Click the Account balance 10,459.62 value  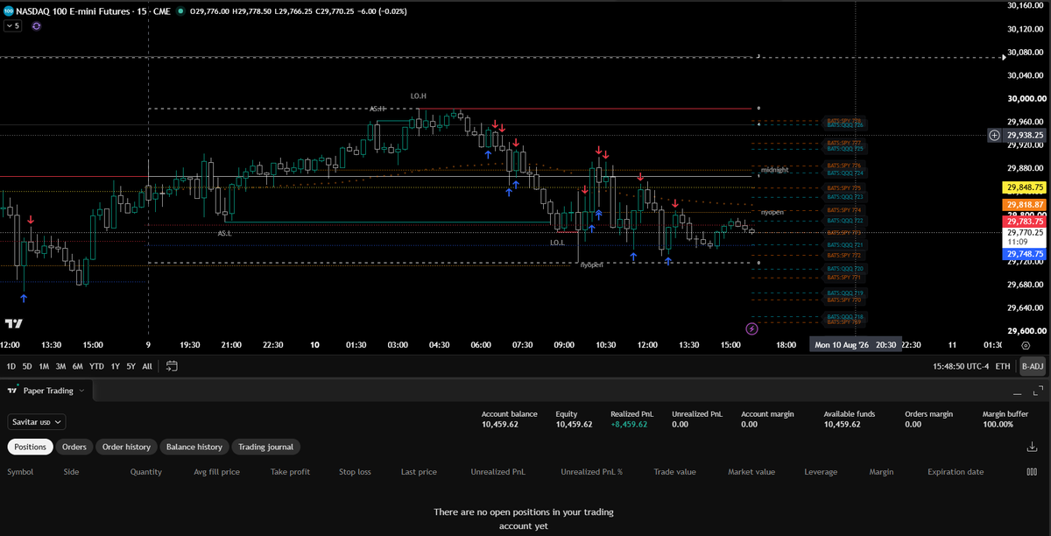point(500,424)
